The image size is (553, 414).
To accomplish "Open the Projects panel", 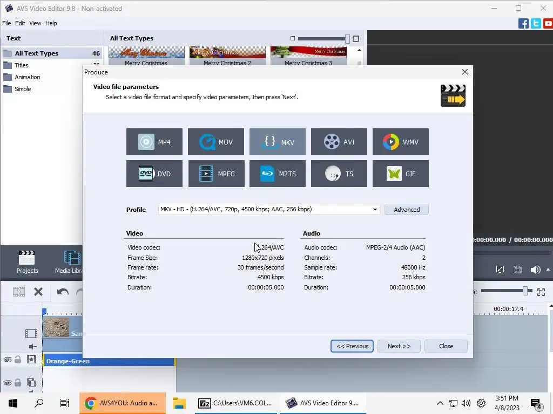I will [x=27, y=262].
